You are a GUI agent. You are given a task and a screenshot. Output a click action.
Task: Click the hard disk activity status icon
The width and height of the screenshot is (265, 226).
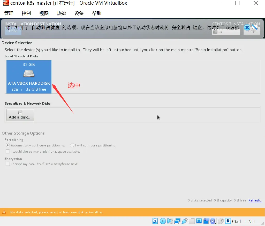click(155, 221)
